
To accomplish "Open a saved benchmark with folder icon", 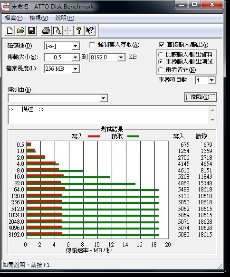I will [20, 30].
